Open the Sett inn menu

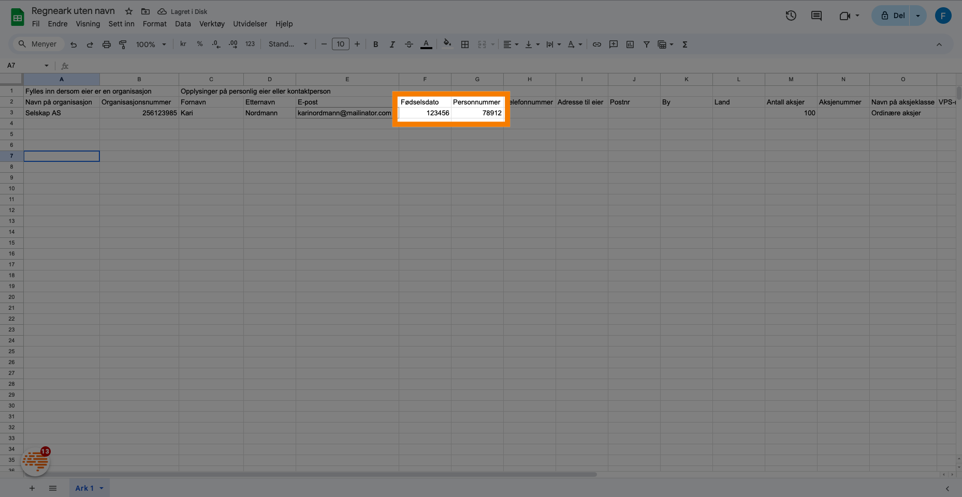pos(122,24)
